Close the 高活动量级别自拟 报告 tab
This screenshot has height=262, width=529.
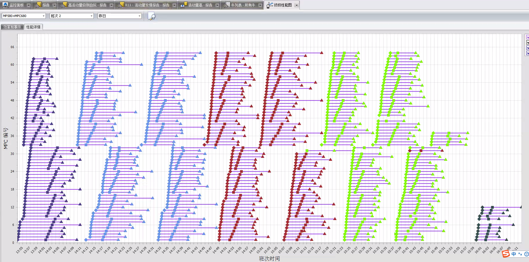[111, 5]
